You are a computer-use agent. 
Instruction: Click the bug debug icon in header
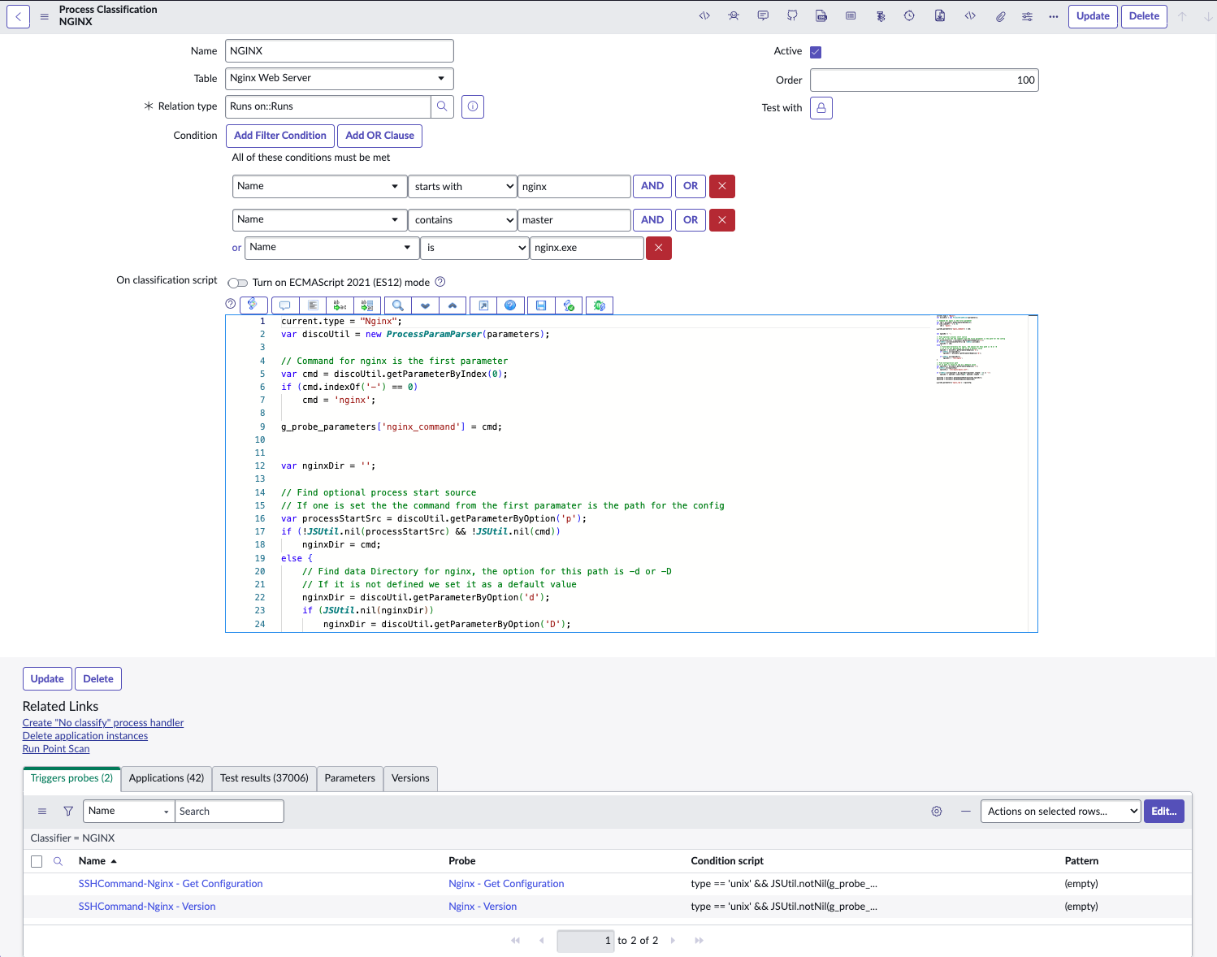coord(734,16)
